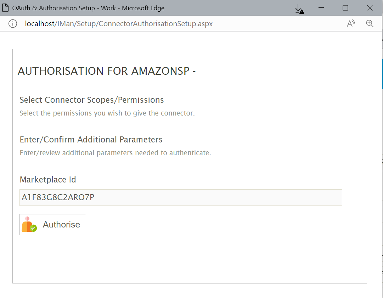Click the Authorise button

(x=53, y=224)
